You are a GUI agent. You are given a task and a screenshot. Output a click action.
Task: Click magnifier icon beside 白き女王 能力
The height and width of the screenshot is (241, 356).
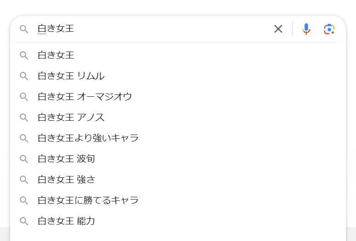coord(24,221)
